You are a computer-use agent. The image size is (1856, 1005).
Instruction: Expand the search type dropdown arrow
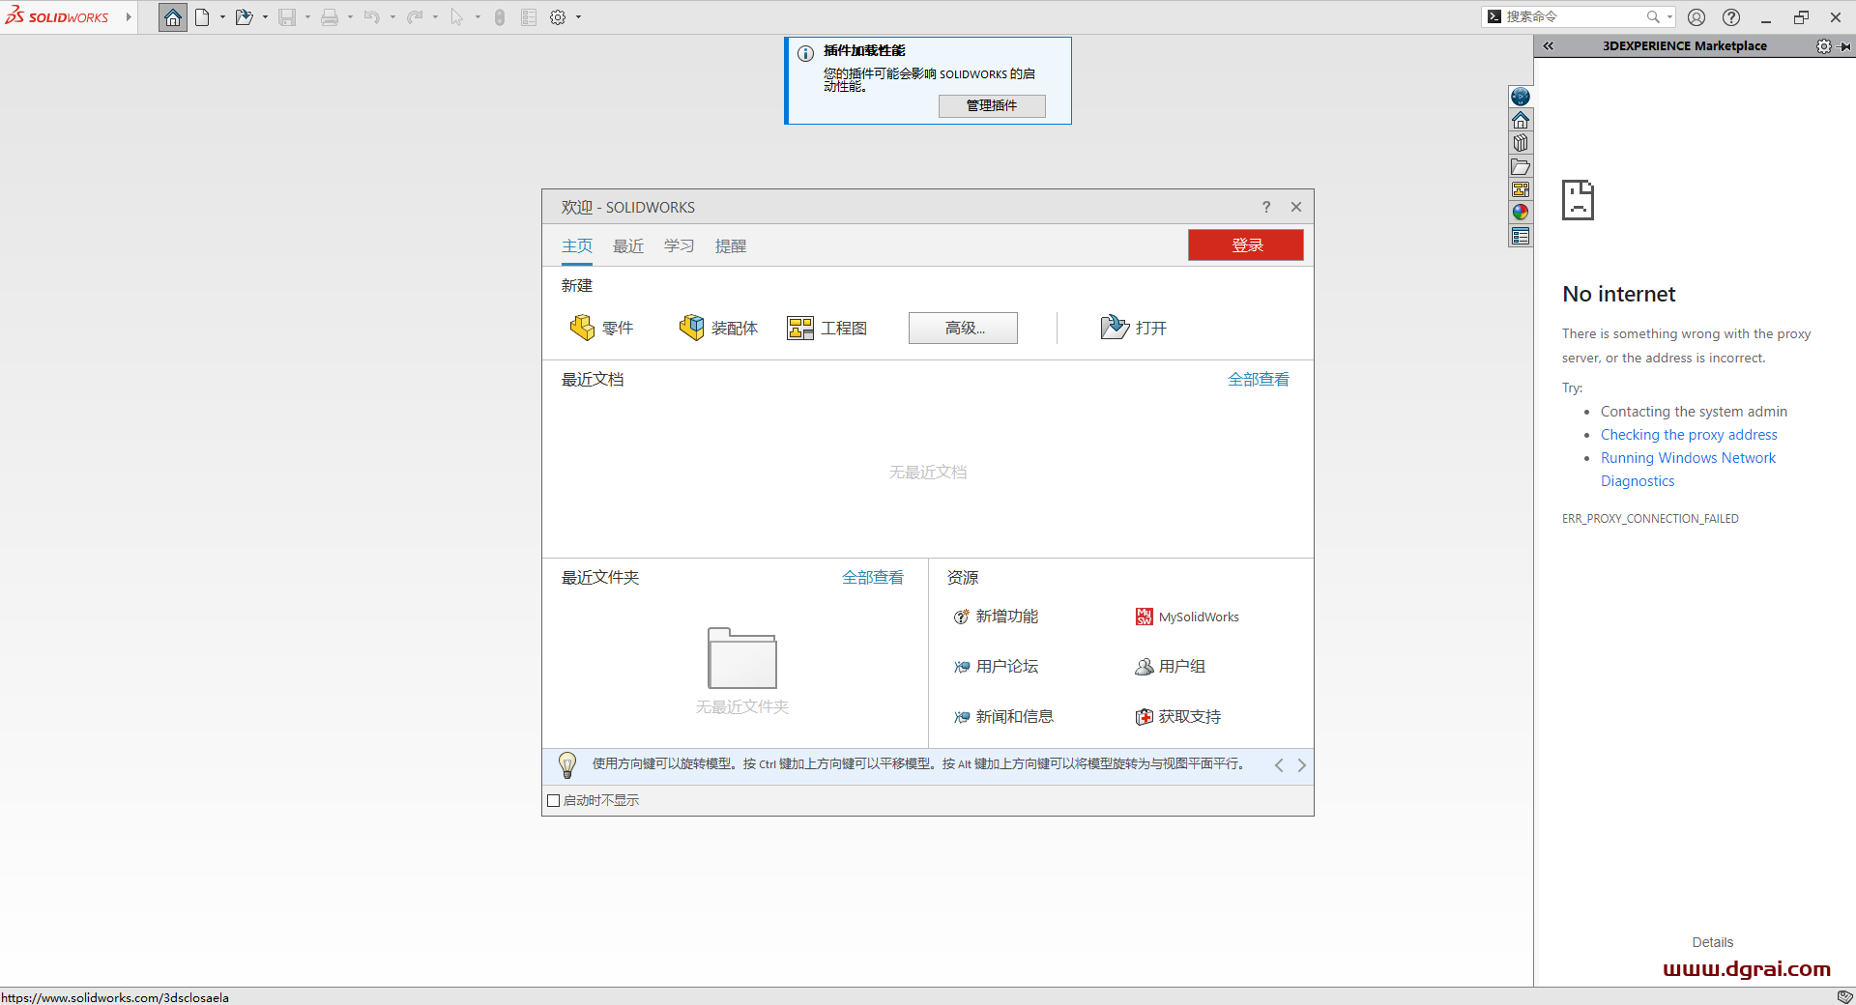(x=1669, y=17)
